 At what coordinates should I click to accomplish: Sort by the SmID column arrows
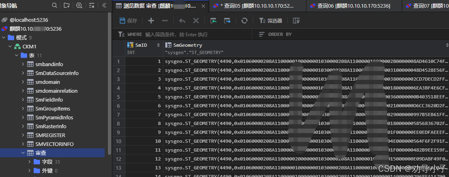click(x=158, y=45)
